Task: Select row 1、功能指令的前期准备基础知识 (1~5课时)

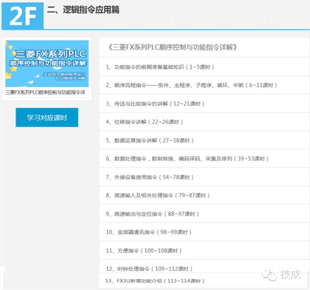Action: 204,67
